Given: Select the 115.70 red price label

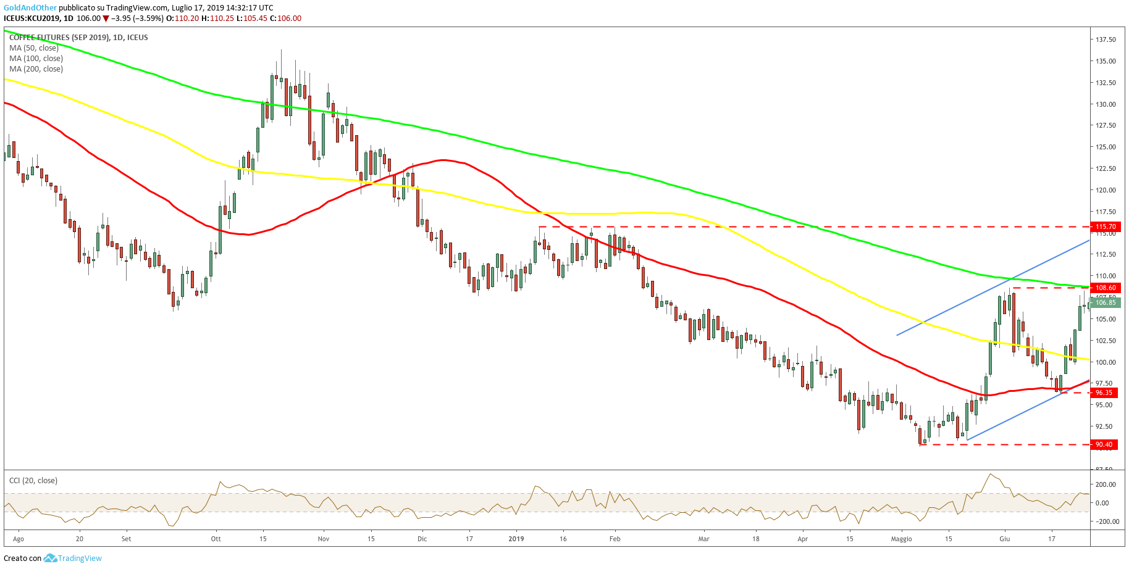Looking at the screenshot, I should [1106, 227].
